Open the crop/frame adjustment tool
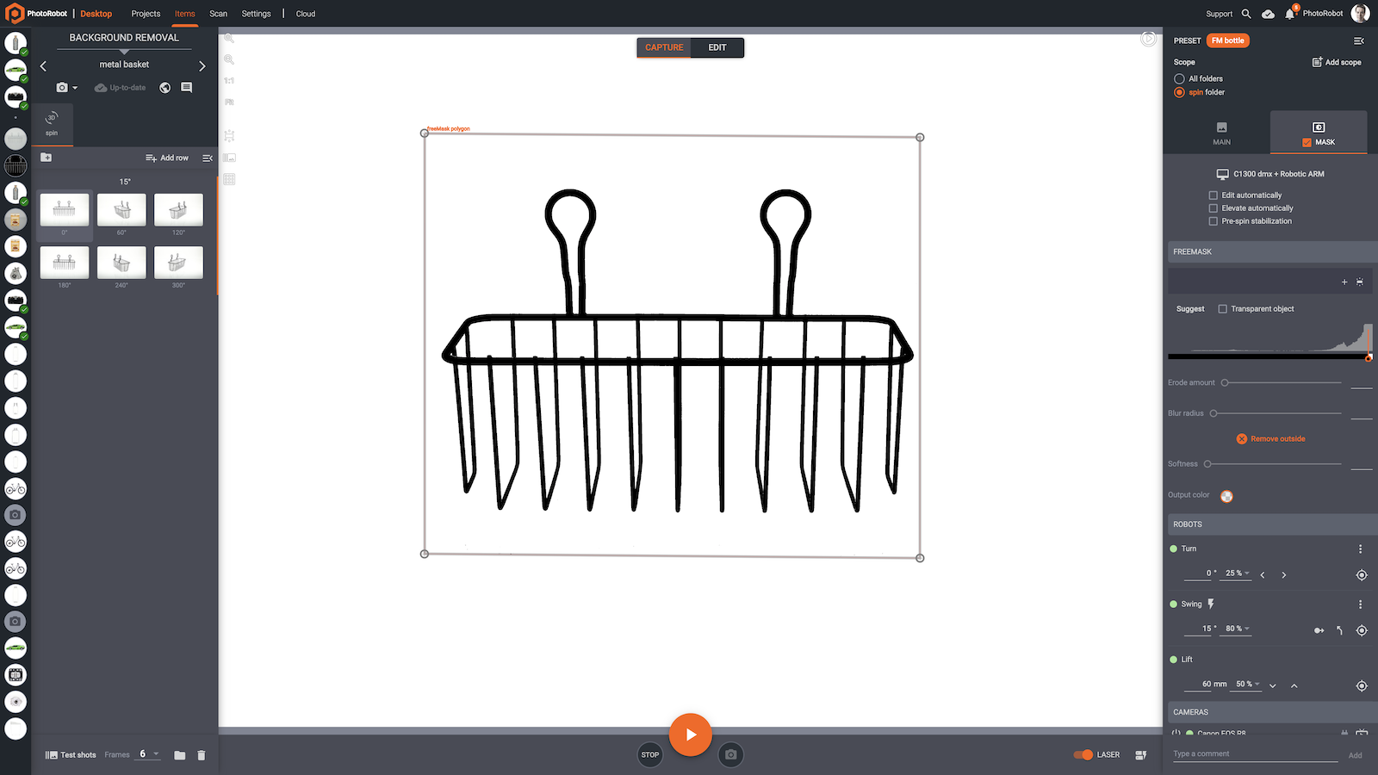 229,135
